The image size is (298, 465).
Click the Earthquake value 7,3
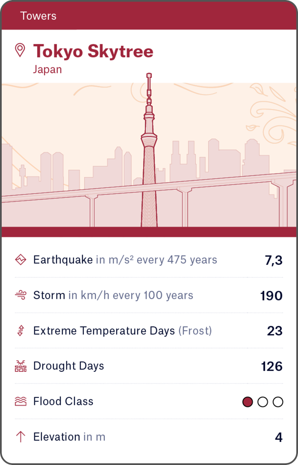coord(274,260)
